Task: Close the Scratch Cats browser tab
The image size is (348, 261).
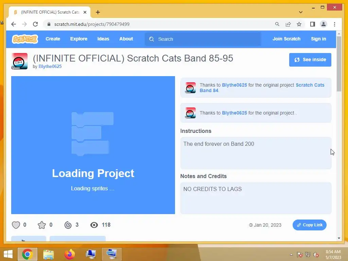Action: tap(85, 12)
